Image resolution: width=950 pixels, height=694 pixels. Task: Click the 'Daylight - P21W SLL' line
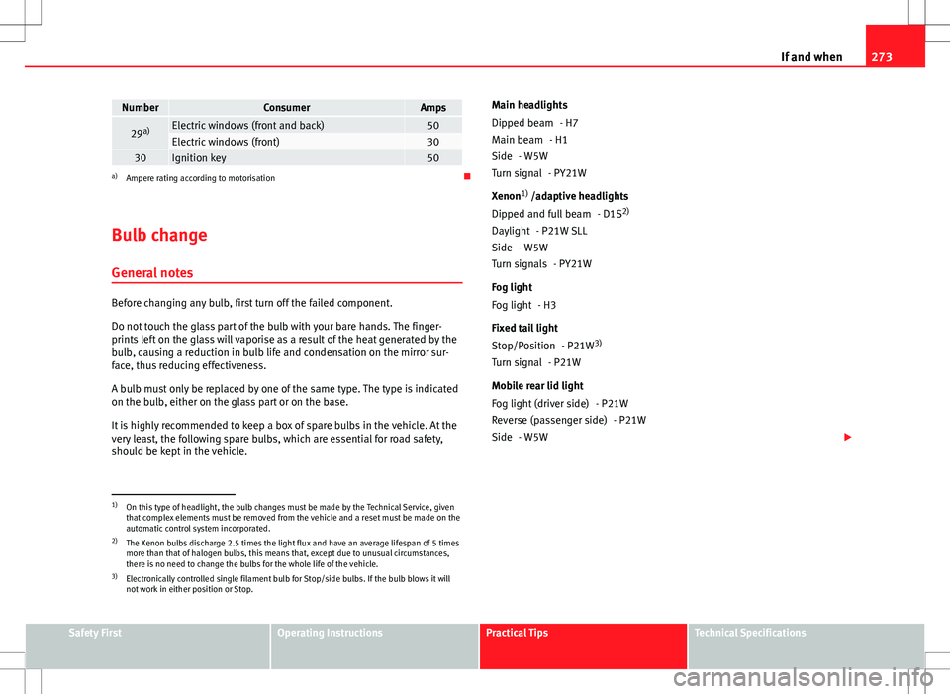[x=539, y=231]
